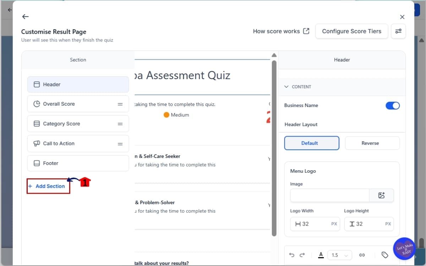Toggle the Business Name switch

click(x=393, y=105)
